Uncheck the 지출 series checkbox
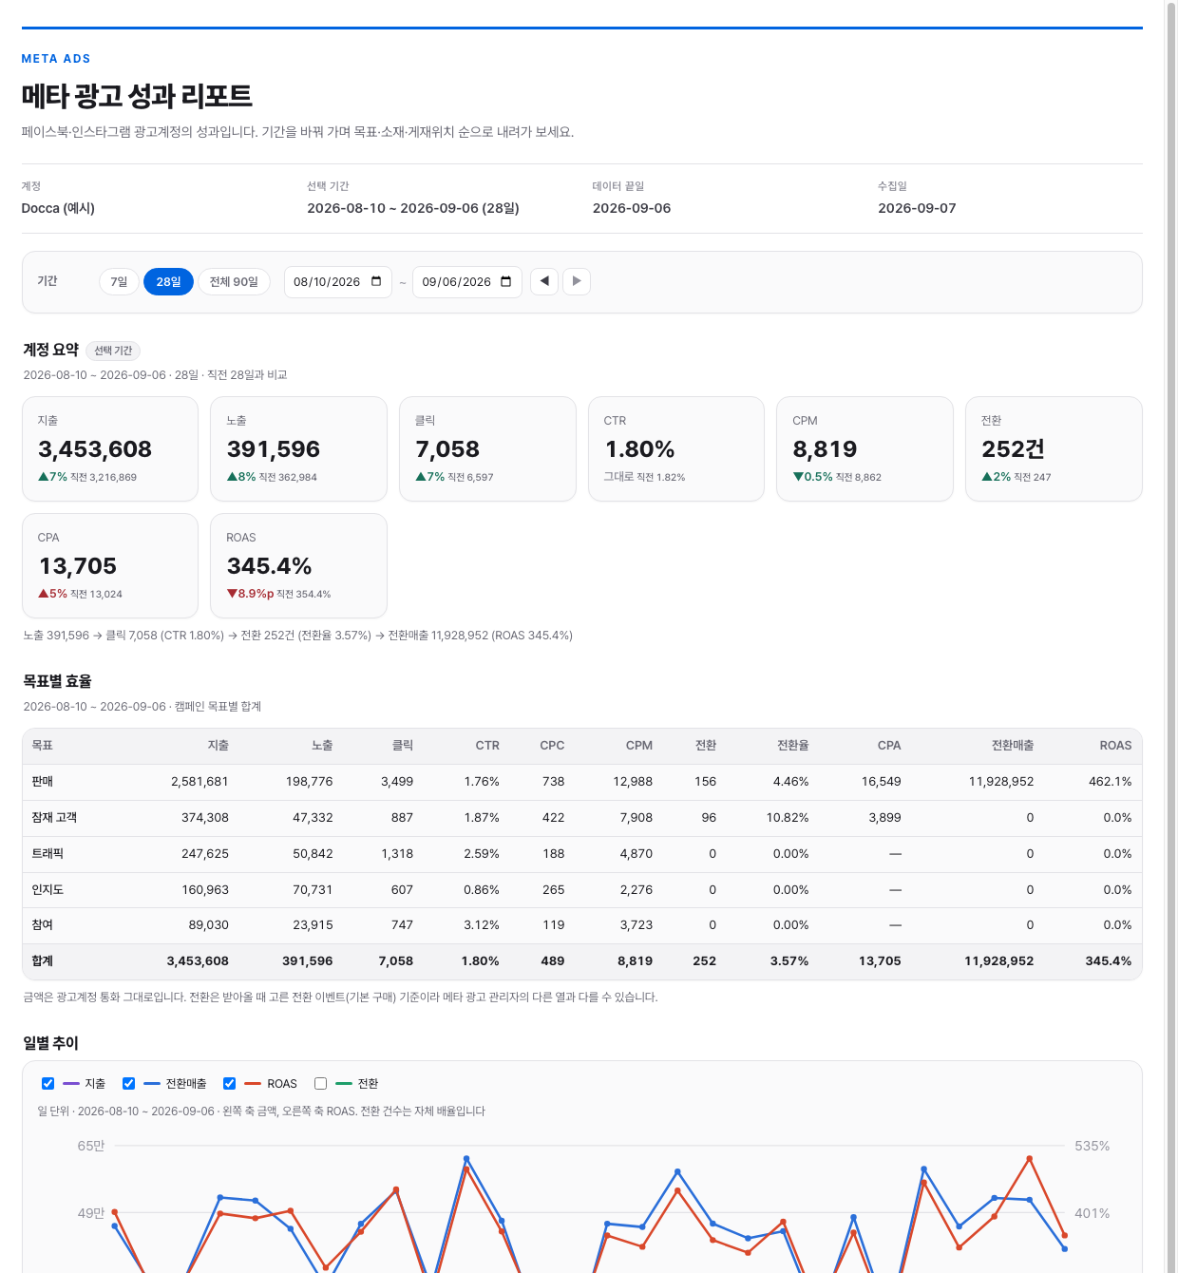The width and height of the screenshot is (1178, 1273). [48, 1083]
